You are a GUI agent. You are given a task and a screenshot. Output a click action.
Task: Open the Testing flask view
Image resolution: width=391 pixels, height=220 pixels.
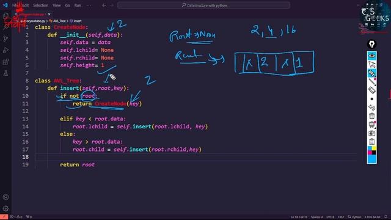pyautogui.click(x=5, y=73)
